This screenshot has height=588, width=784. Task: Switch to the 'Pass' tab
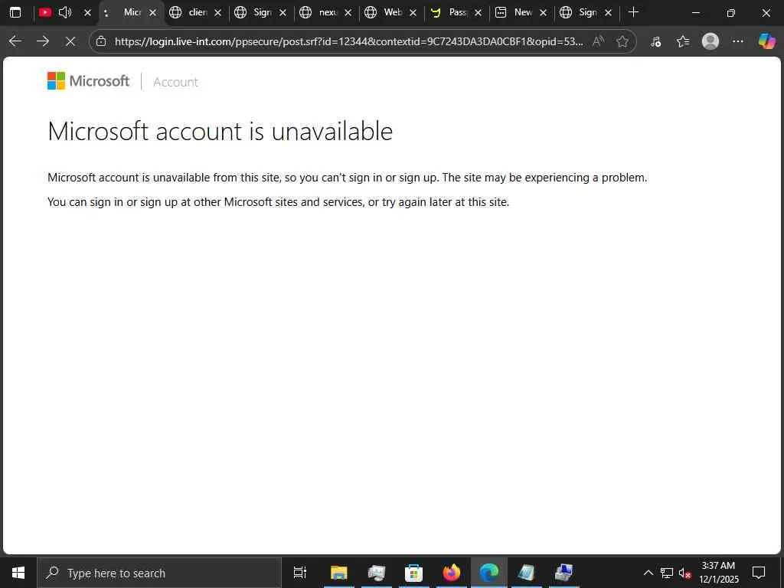[x=450, y=12]
